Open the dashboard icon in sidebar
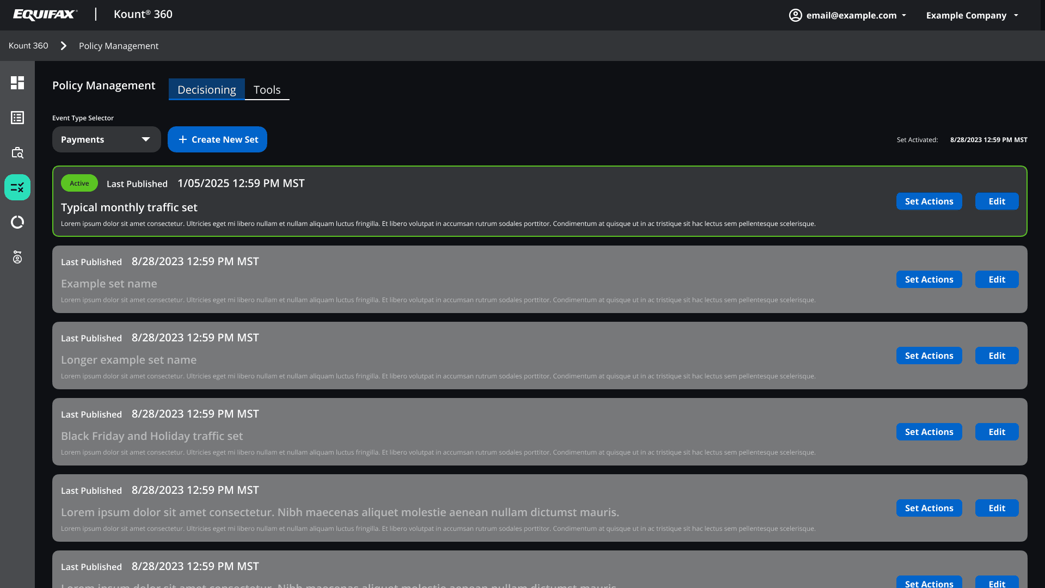Viewport: 1045px width, 588px height. (17, 83)
